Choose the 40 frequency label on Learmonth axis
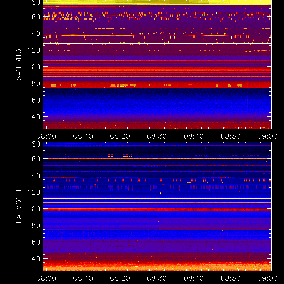 (36, 259)
